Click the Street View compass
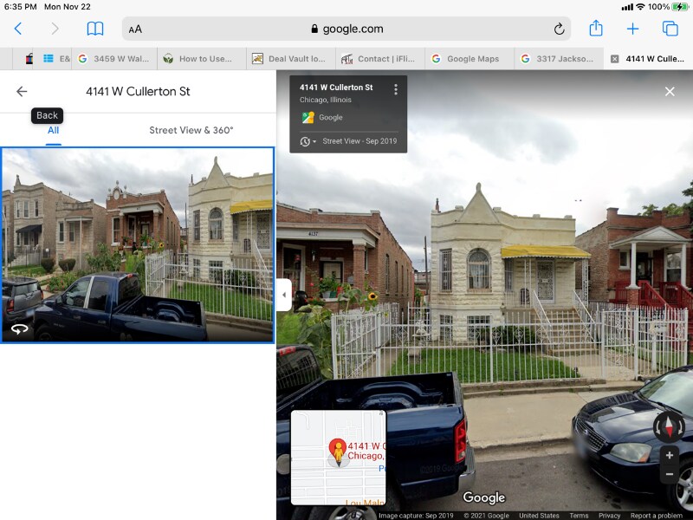The width and height of the screenshot is (693, 520). [x=669, y=426]
